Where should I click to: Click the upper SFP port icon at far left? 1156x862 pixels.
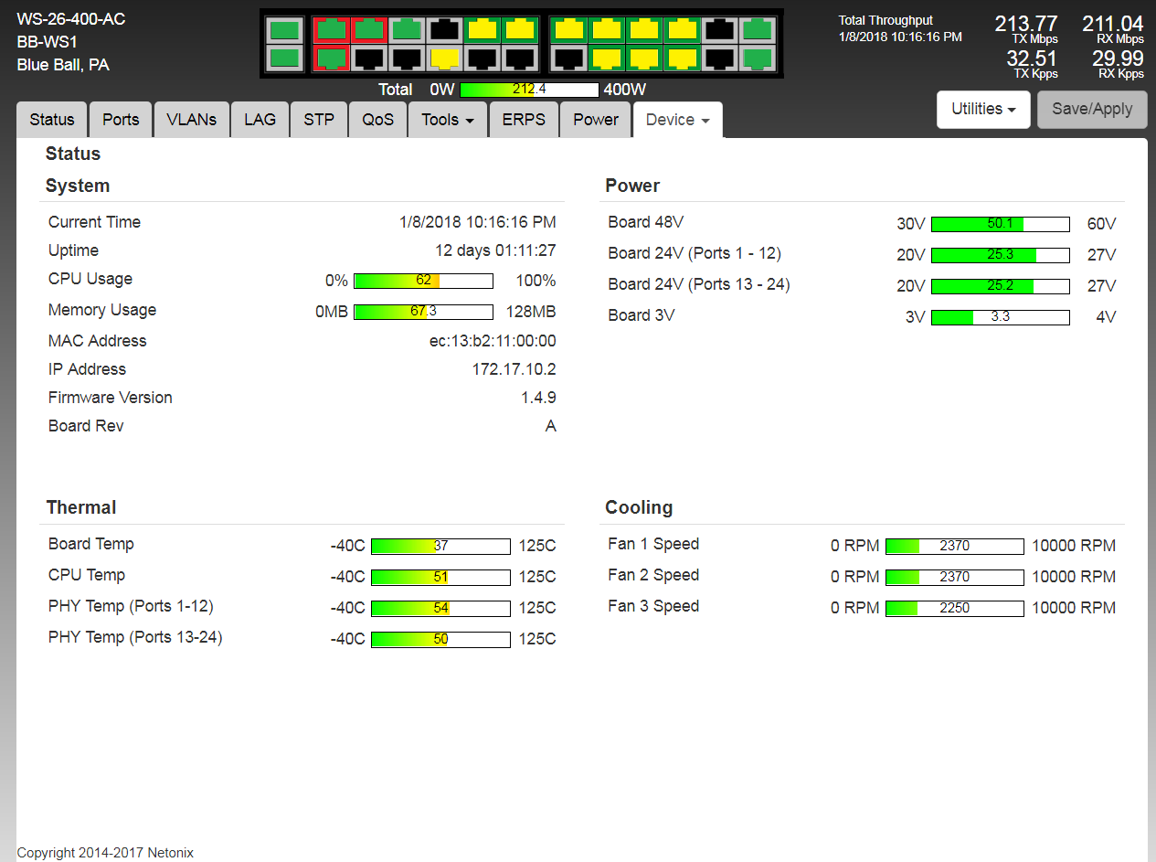pyautogui.click(x=285, y=30)
